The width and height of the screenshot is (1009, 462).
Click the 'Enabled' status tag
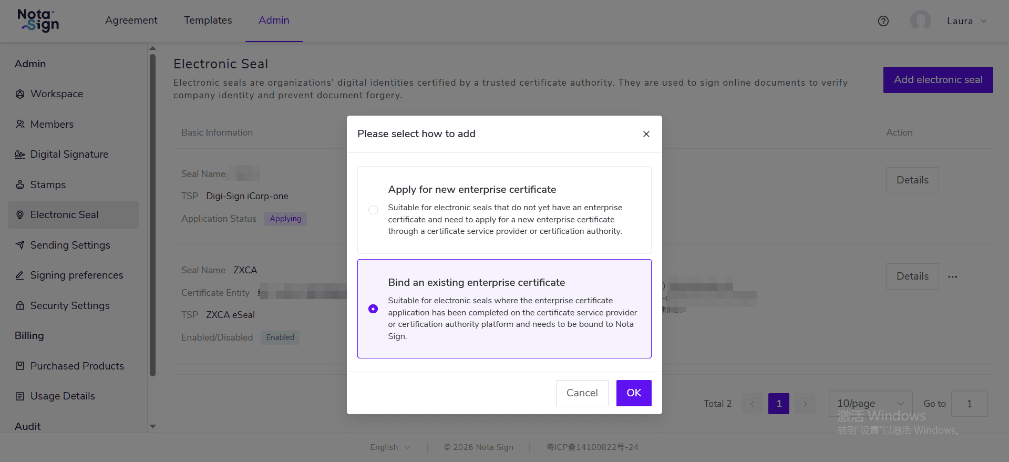(280, 337)
